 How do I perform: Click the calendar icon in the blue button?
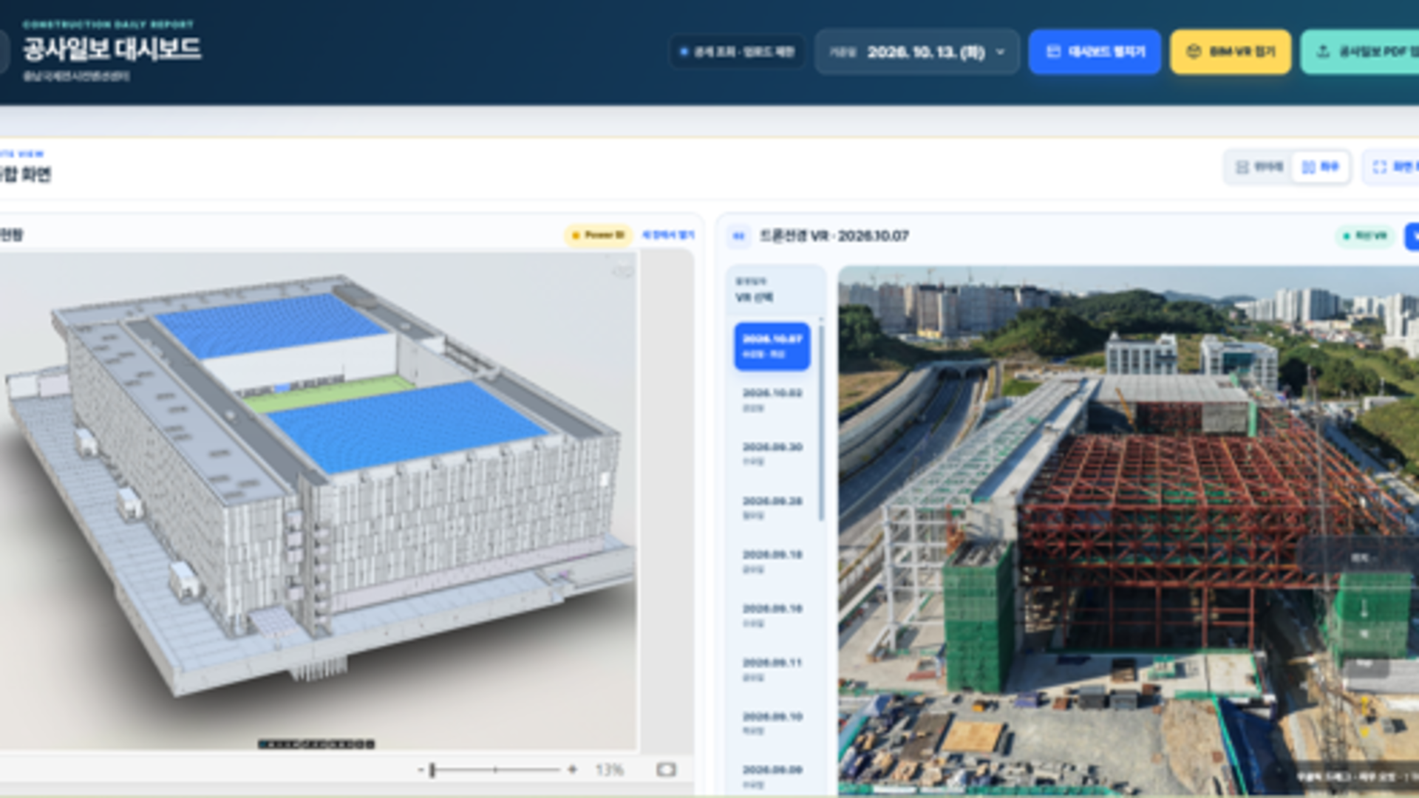[1053, 51]
